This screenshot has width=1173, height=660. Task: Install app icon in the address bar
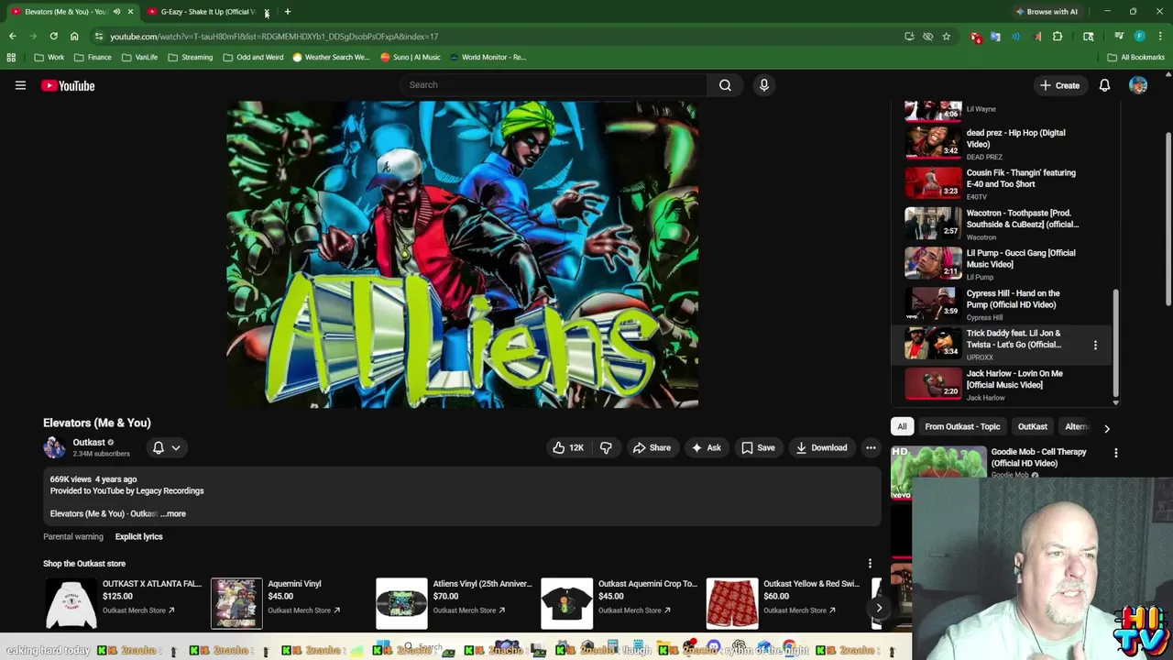909,37
